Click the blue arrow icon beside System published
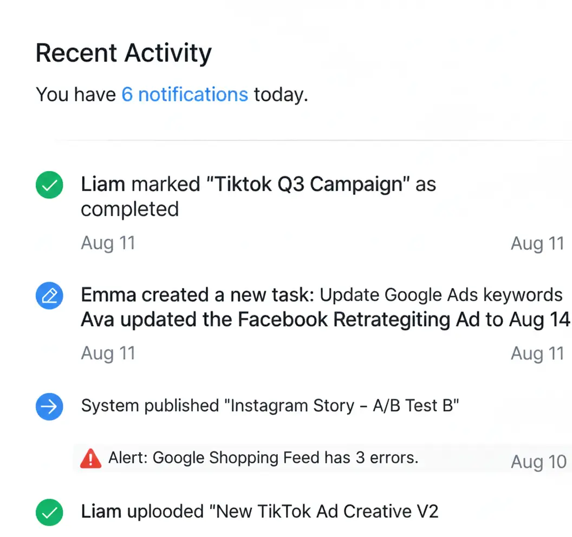This screenshot has width=572, height=537. 49,407
